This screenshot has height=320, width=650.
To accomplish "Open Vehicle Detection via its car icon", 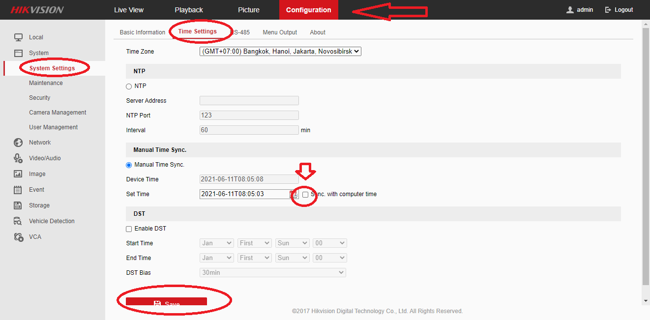I will click(x=18, y=221).
